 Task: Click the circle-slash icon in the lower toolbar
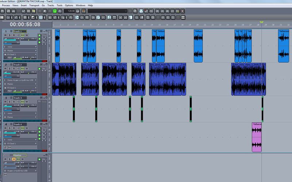tap(55, 18)
